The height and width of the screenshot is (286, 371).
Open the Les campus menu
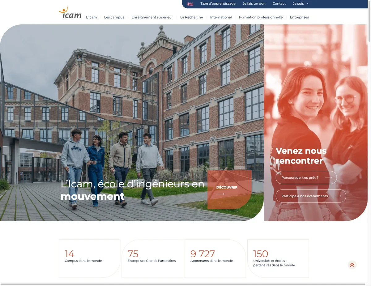(x=114, y=17)
